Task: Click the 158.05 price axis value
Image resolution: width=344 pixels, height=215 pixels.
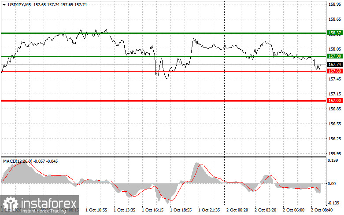Action: coord(335,49)
